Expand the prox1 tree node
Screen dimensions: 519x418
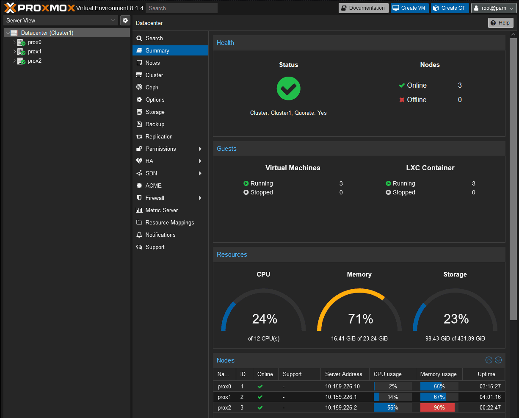(14, 52)
